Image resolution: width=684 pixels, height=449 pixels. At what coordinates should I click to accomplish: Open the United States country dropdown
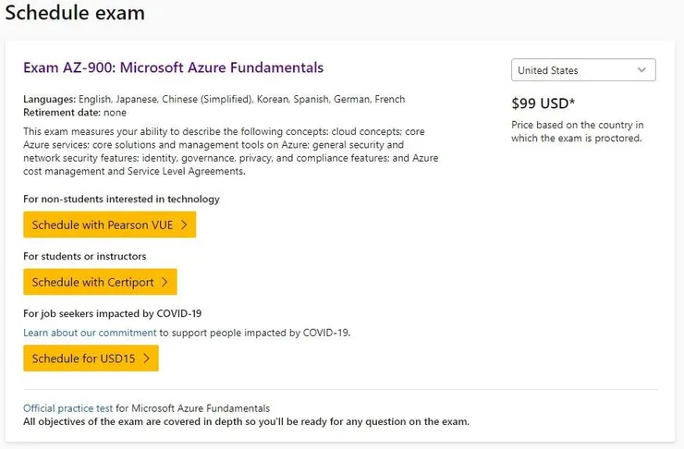pos(573,70)
